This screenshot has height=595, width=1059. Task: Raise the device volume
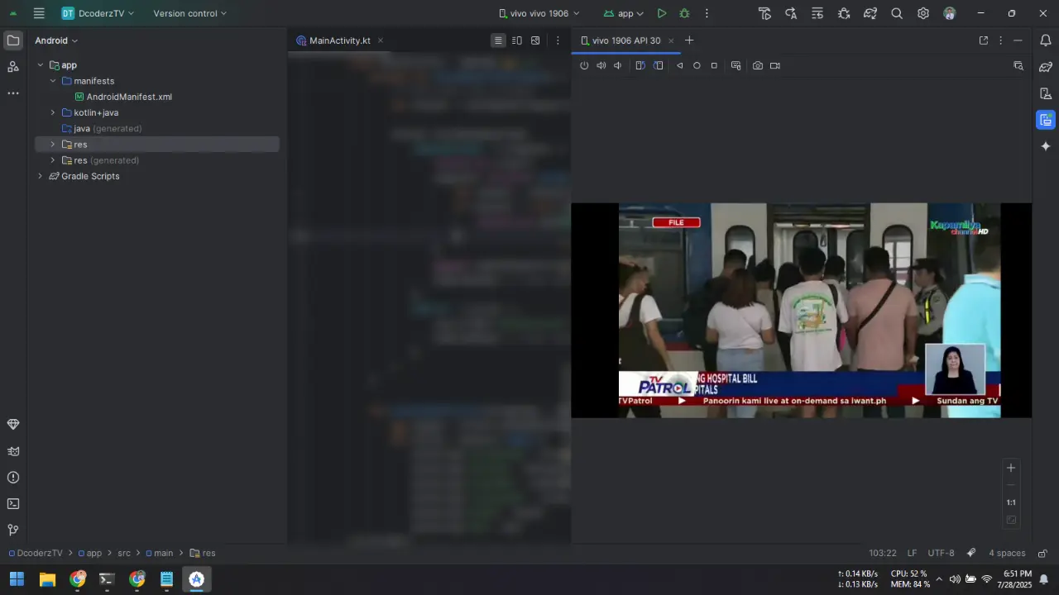[601, 65]
